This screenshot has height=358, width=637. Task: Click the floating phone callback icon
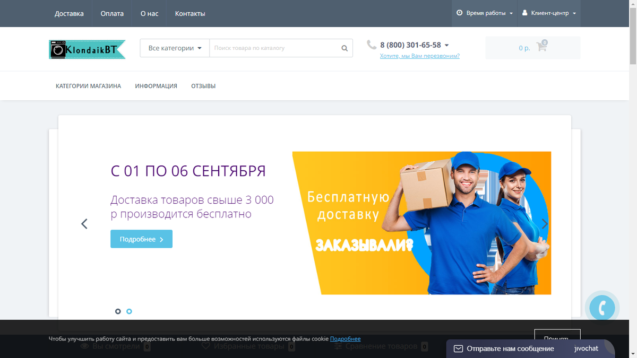(602, 308)
